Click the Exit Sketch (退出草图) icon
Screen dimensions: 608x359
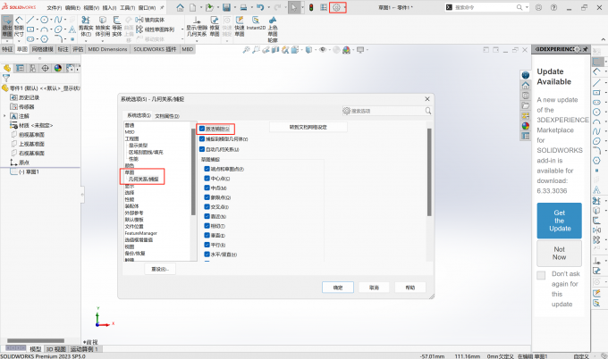click(7, 26)
